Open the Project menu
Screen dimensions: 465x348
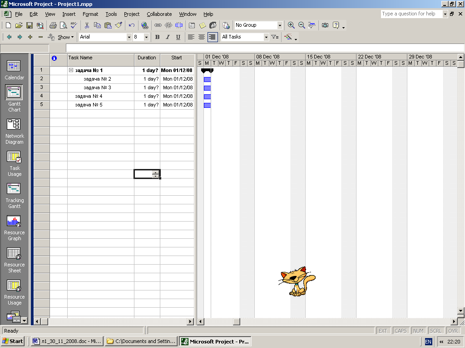(x=132, y=14)
